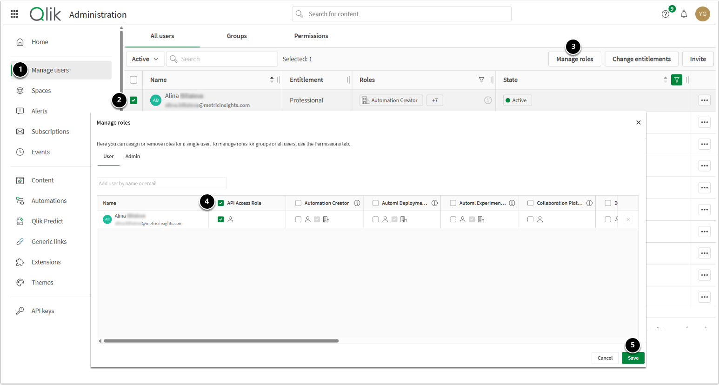
Task: Click the Change entitlements button
Action: pos(642,59)
